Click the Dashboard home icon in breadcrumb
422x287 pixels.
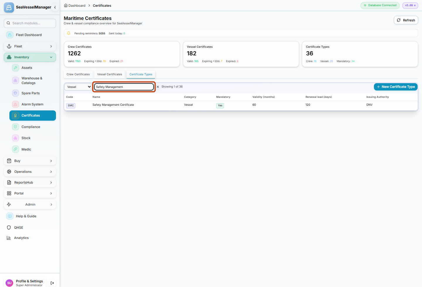tap(66, 6)
